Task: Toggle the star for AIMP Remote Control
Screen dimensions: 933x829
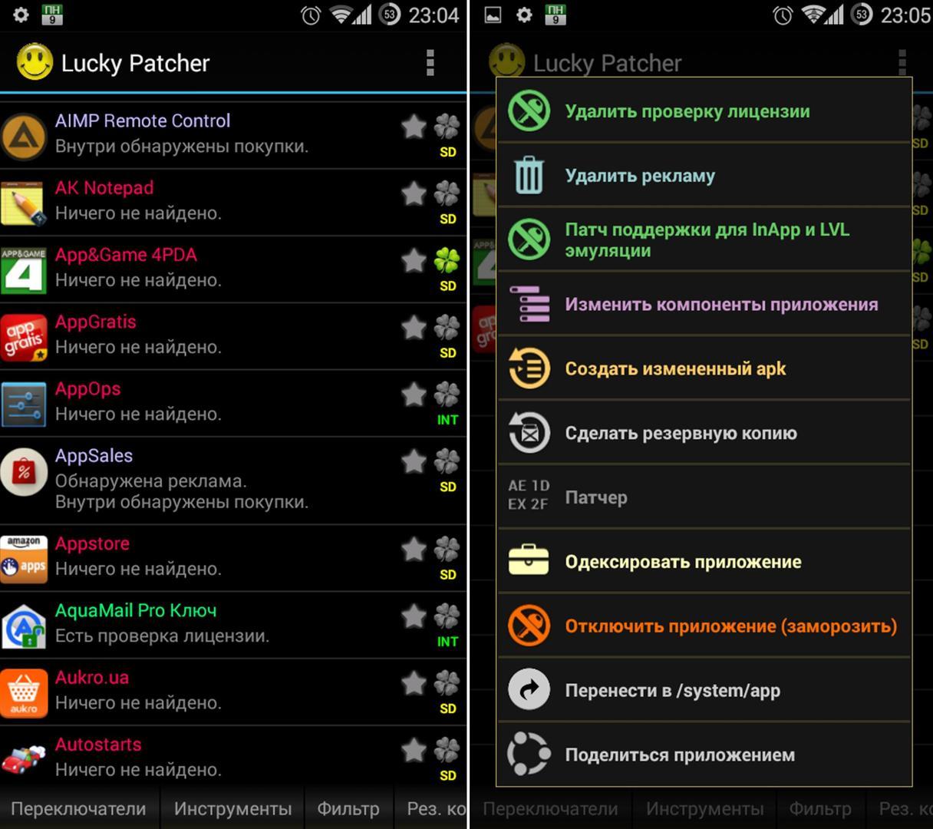Action: point(414,127)
